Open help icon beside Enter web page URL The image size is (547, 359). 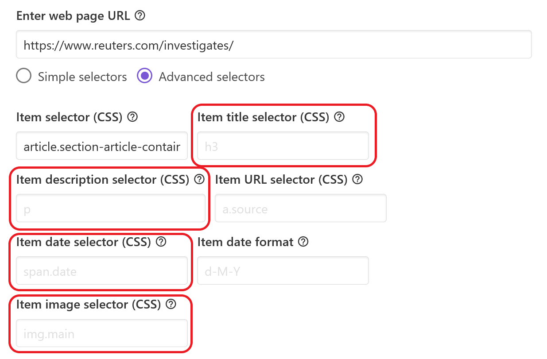click(x=140, y=16)
